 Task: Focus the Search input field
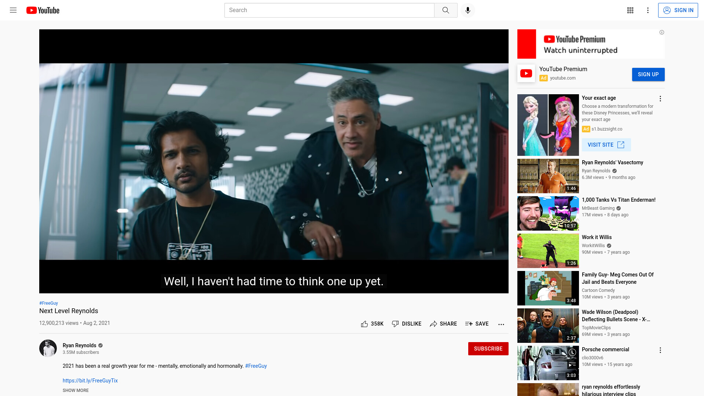pos(329,10)
